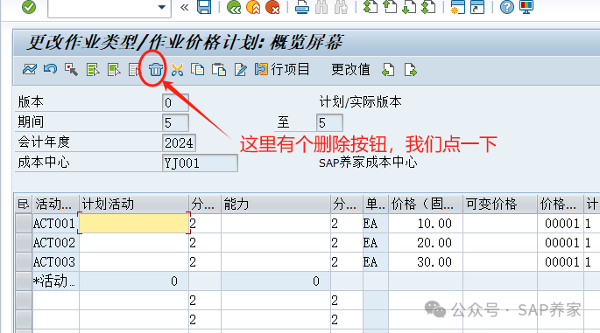The width and height of the screenshot is (600, 333).
Task: Select the *活动 total row selector
Action: click(24, 281)
